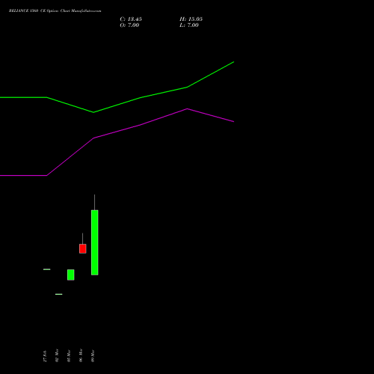The image size is (374, 374).
Task: Select the high value H: 15.05
Action: tap(191, 19)
